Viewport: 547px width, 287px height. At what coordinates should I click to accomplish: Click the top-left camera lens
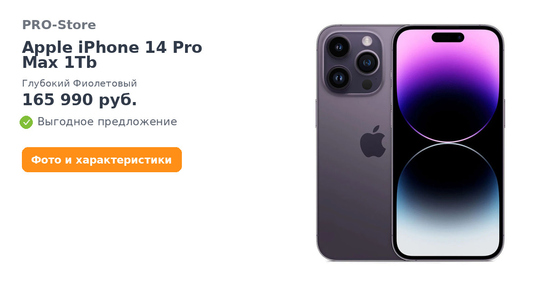point(338,47)
